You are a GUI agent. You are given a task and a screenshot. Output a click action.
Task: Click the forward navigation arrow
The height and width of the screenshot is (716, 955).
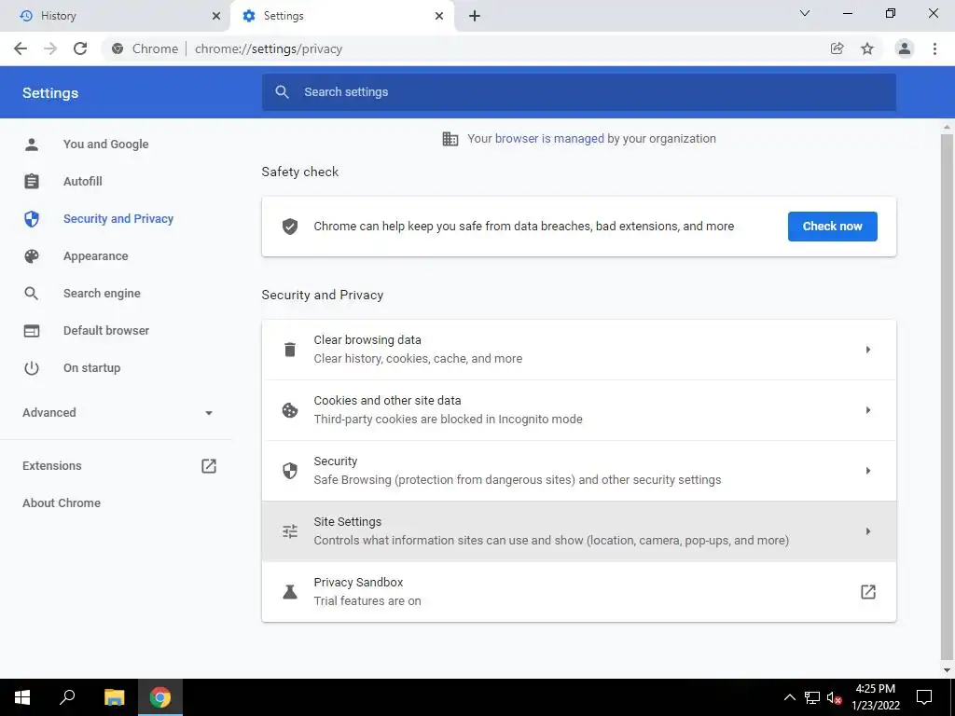pyautogui.click(x=50, y=48)
